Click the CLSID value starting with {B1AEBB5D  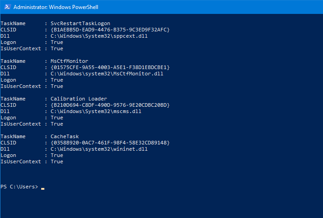click(x=110, y=30)
